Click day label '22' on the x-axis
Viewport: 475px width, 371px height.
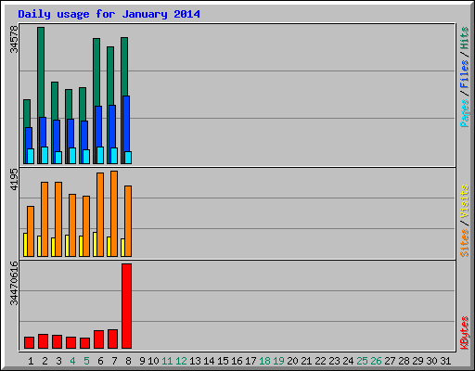click(320, 361)
